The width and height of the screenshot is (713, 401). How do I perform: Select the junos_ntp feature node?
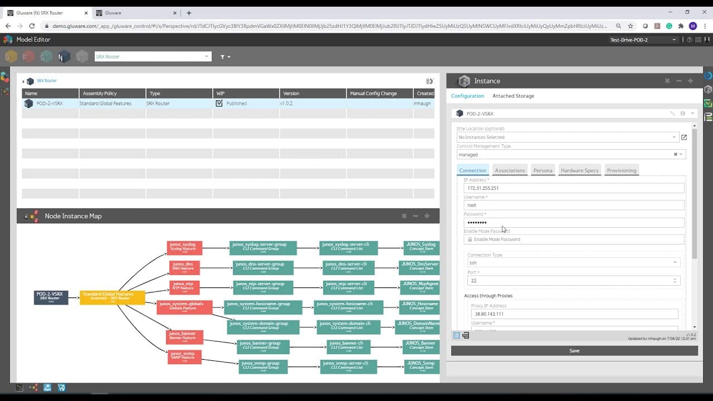tap(184, 287)
